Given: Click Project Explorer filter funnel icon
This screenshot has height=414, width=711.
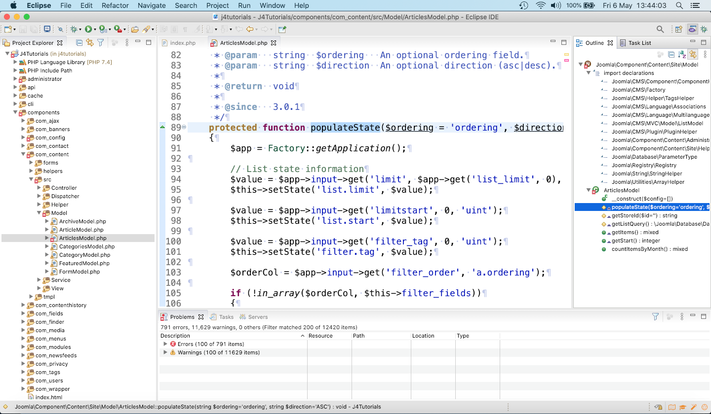Looking at the screenshot, I should 101,43.
